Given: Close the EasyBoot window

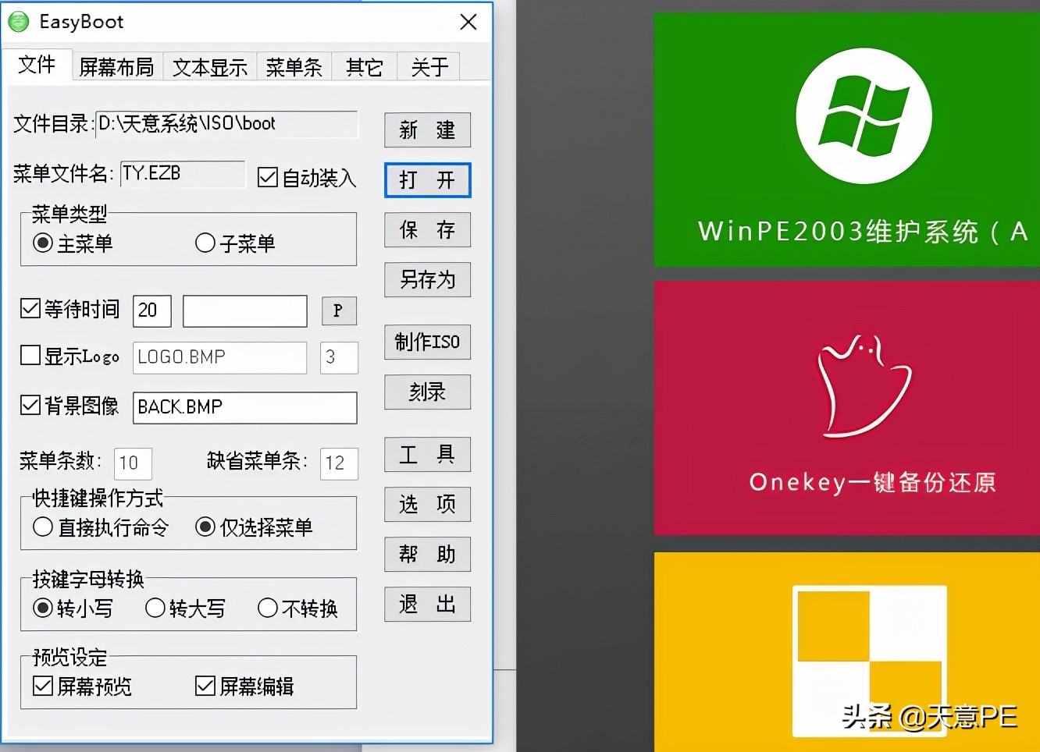Looking at the screenshot, I should (468, 22).
